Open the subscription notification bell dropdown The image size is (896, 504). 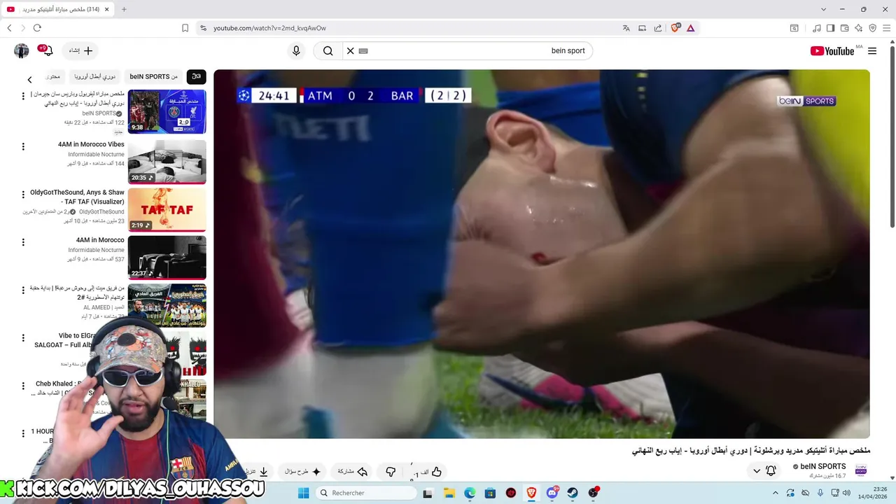(764, 471)
